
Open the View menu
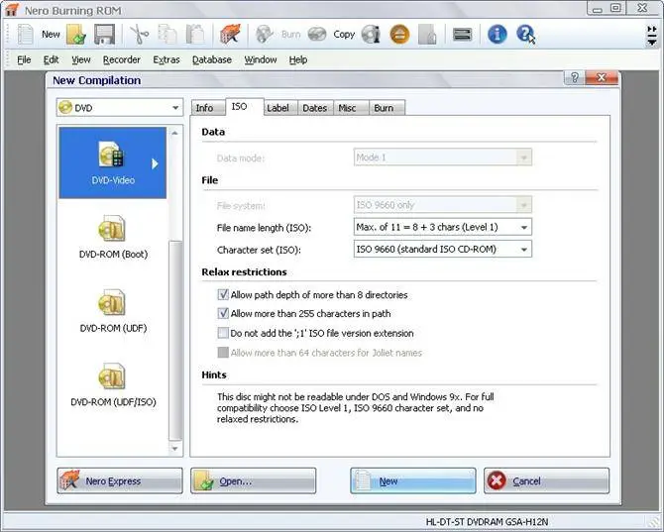(x=81, y=59)
